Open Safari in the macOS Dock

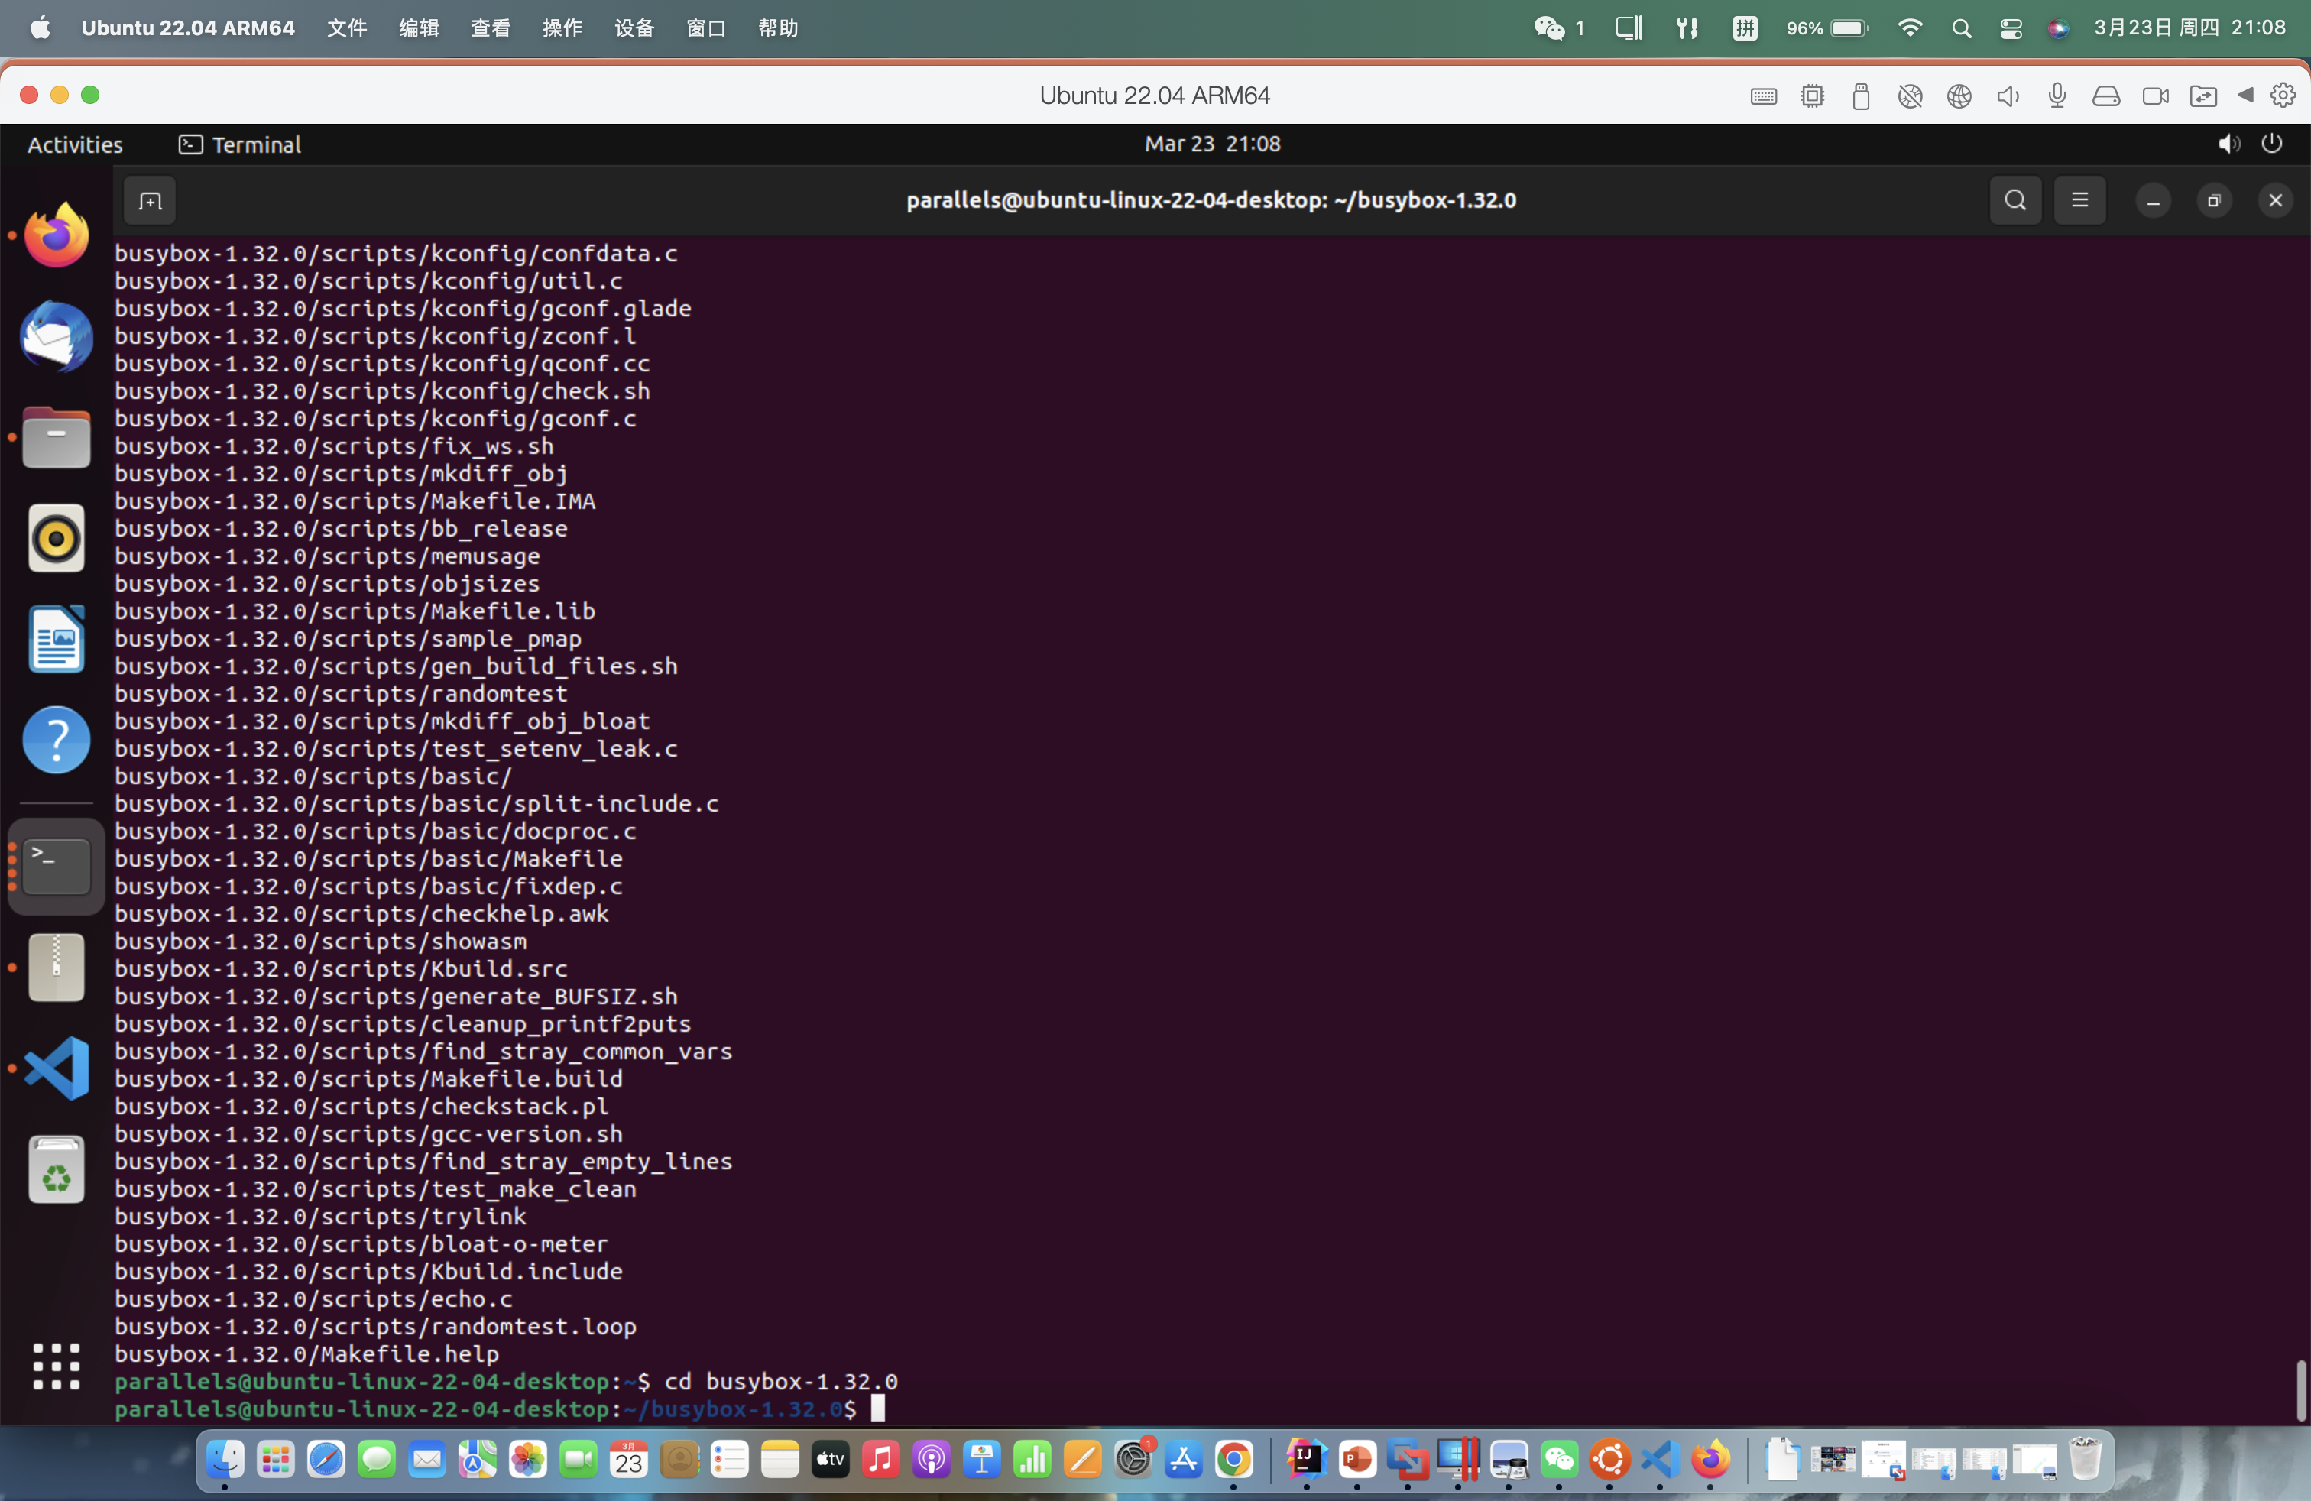click(326, 1459)
